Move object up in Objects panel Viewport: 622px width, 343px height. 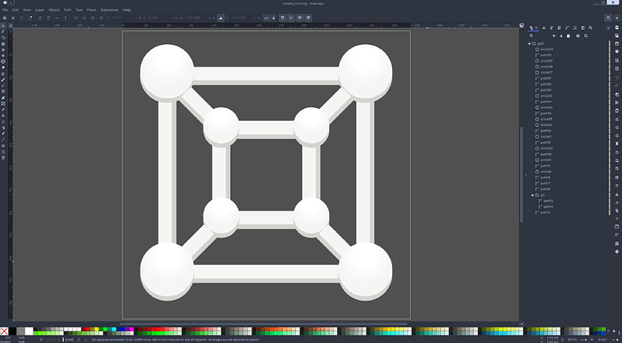tap(553, 36)
